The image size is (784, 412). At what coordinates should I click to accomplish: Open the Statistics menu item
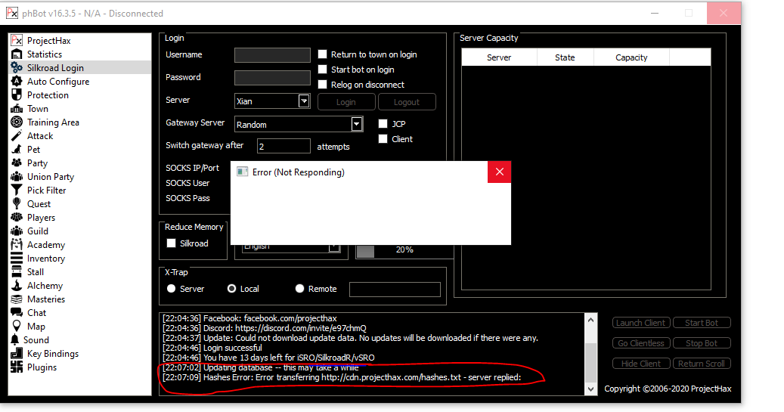coord(45,54)
